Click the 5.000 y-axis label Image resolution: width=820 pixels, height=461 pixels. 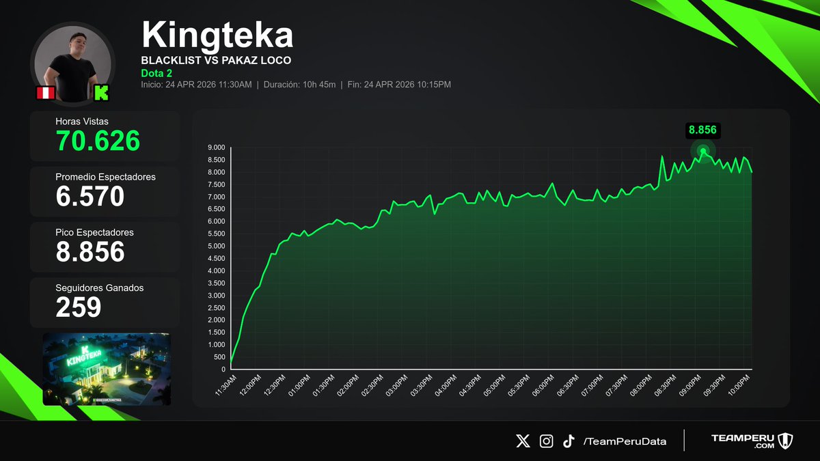point(216,247)
